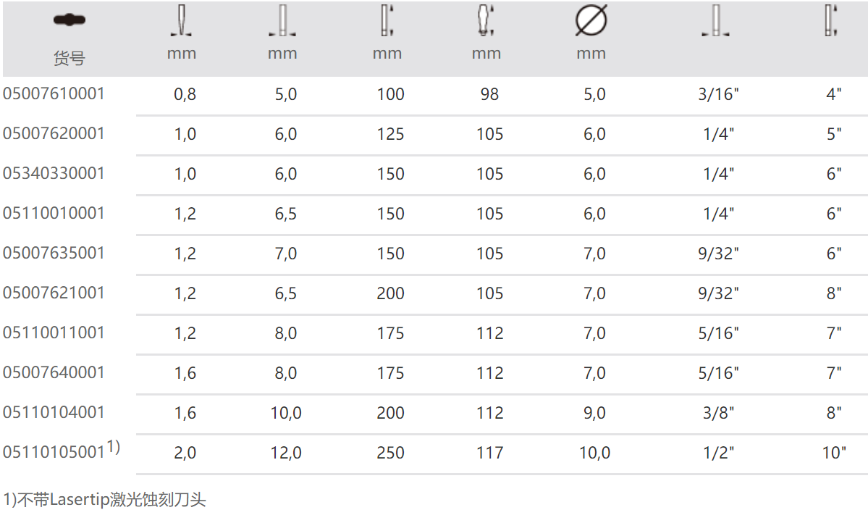
Task: Click the slotted screwdriver tip icon above 货号
Action: (69, 20)
